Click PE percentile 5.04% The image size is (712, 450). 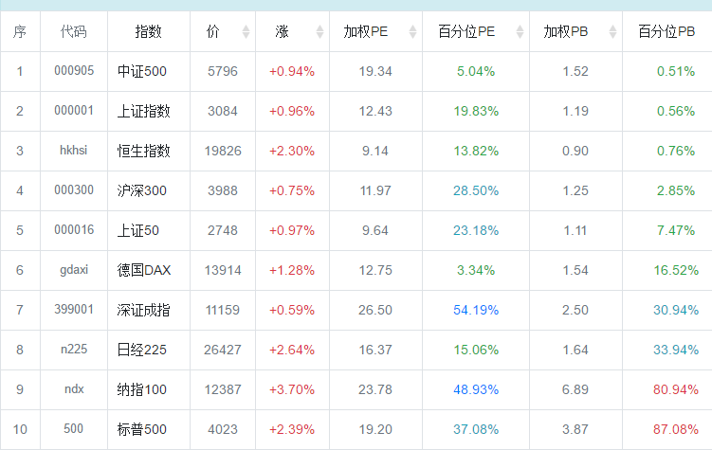tap(476, 72)
